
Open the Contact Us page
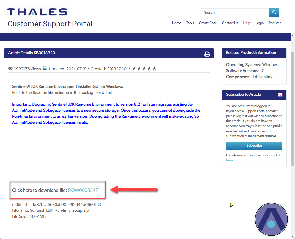coord(230,23)
